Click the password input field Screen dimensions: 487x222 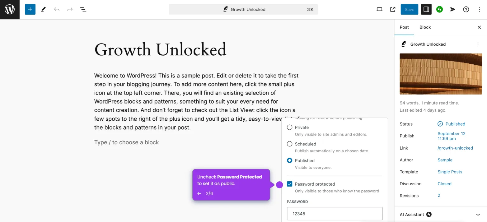pyautogui.click(x=335, y=214)
